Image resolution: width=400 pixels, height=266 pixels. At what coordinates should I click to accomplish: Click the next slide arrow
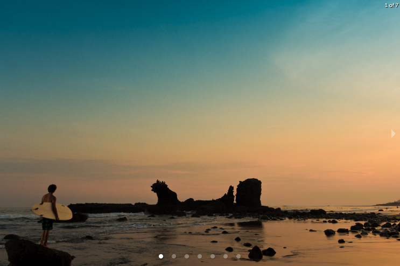[393, 134]
